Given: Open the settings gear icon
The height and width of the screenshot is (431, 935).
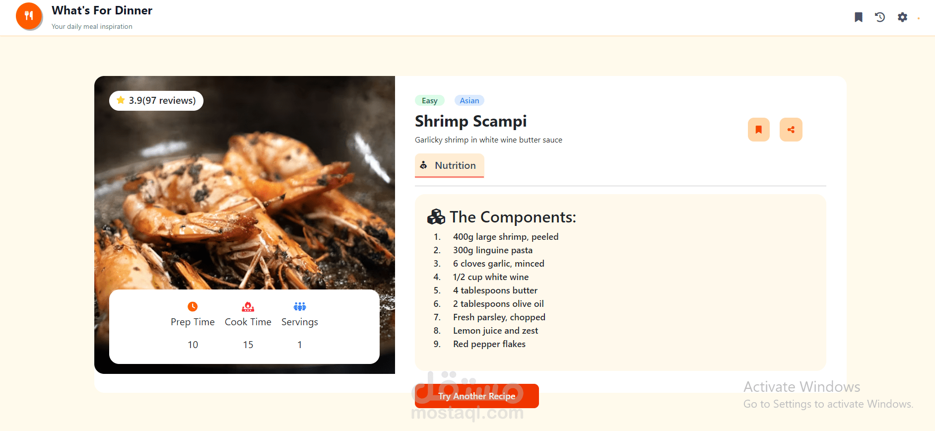Looking at the screenshot, I should tap(902, 17).
